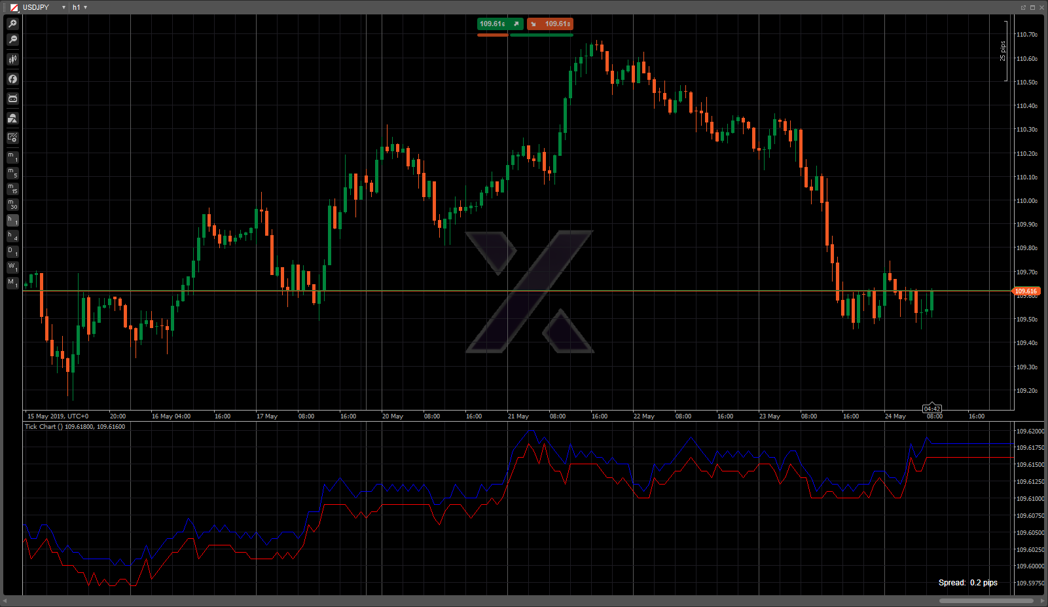This screenshot has width=1048, height=607.
Task: Select the m15 timeframe button
Action: 12,189
